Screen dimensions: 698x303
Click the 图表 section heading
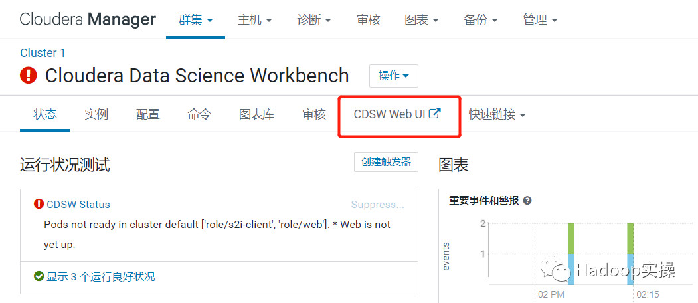pos(454,165)
